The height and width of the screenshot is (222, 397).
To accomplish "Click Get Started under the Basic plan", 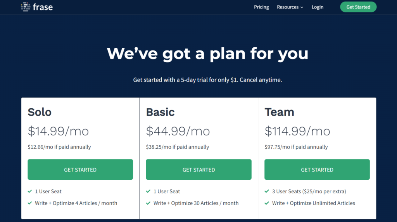I will [198, 170].
